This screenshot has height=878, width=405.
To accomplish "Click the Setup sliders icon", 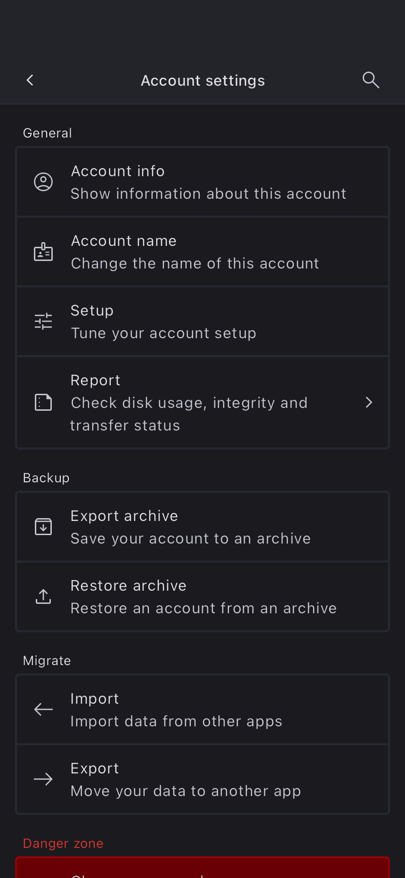I will 43,321.
